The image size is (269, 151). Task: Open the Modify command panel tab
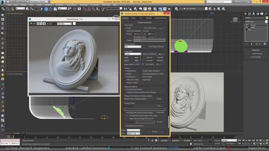coord(250,14)
